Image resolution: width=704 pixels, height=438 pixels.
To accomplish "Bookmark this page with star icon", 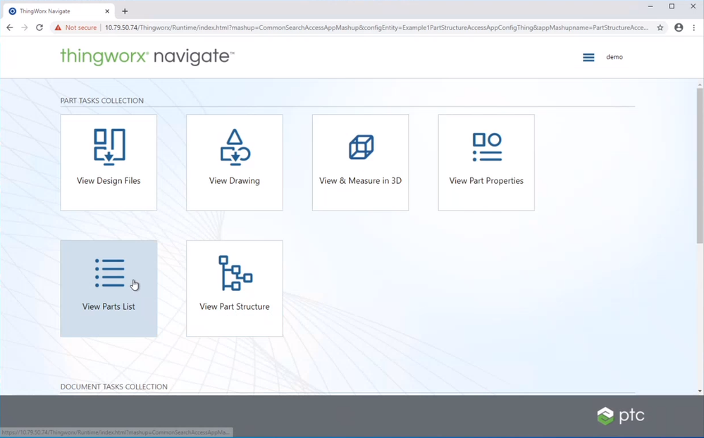I will [x=660, y=27].
